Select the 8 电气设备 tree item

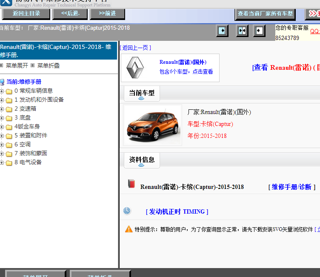coord(28,162)
